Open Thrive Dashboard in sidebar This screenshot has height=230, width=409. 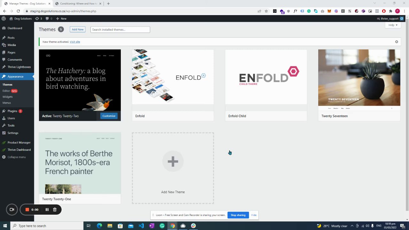19,150
